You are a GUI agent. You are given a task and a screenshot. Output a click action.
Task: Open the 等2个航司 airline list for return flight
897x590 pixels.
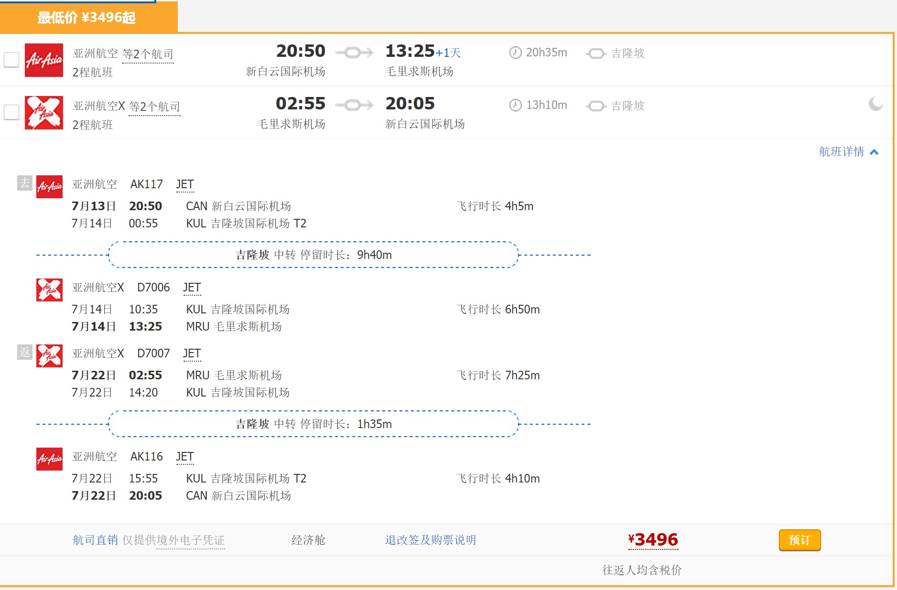point(154,107)
